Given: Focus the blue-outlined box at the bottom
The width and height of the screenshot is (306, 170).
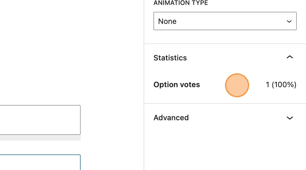Looking at the screenshot, I should 40,163.
